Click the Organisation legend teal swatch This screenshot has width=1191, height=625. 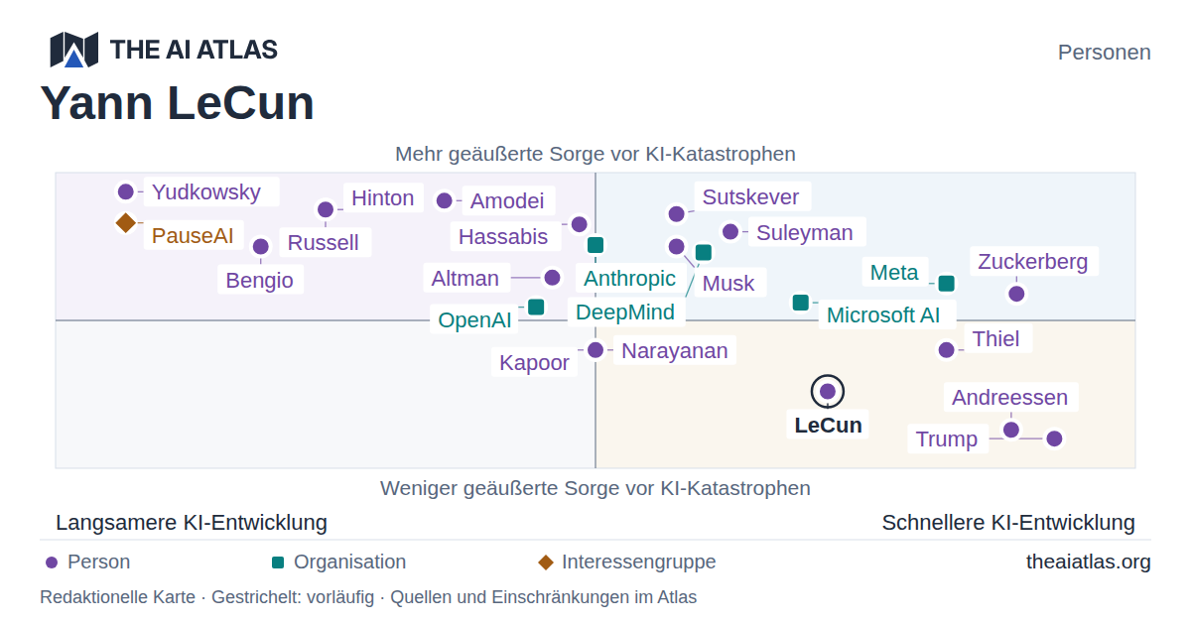(x=278, y=562)
